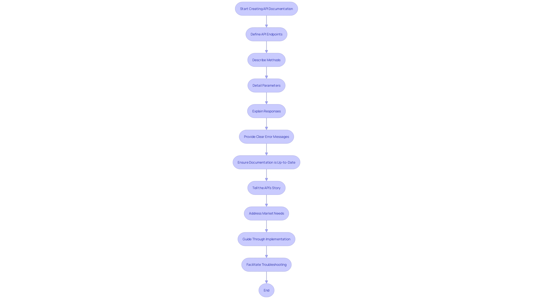Select the Provide Clear Error Messages node
The width and height of the screenshot is (533, 299).
(266, 136)
